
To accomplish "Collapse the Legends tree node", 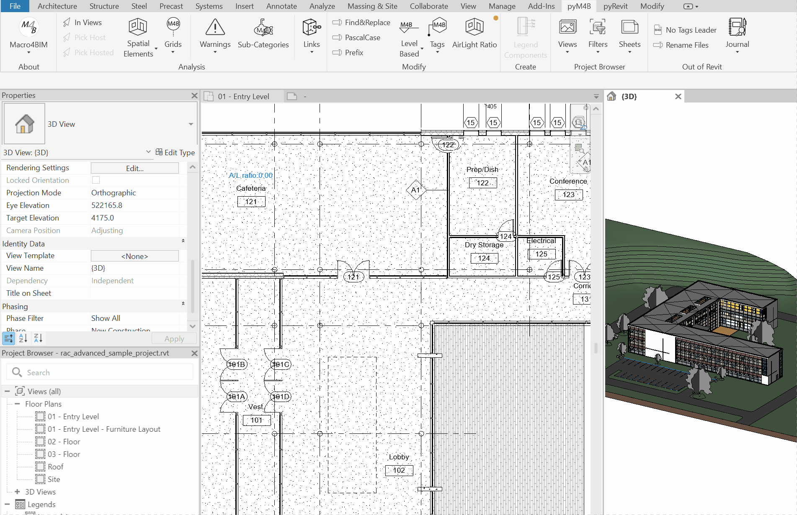I will coord(7,504).
